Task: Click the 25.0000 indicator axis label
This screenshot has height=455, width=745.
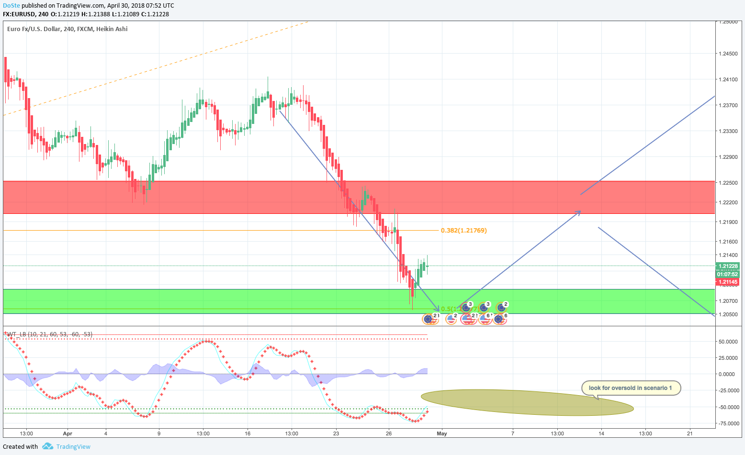Action: [728, 358]
